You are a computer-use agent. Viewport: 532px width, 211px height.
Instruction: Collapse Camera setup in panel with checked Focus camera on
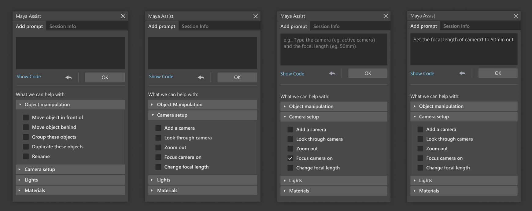tap(334, 117)
